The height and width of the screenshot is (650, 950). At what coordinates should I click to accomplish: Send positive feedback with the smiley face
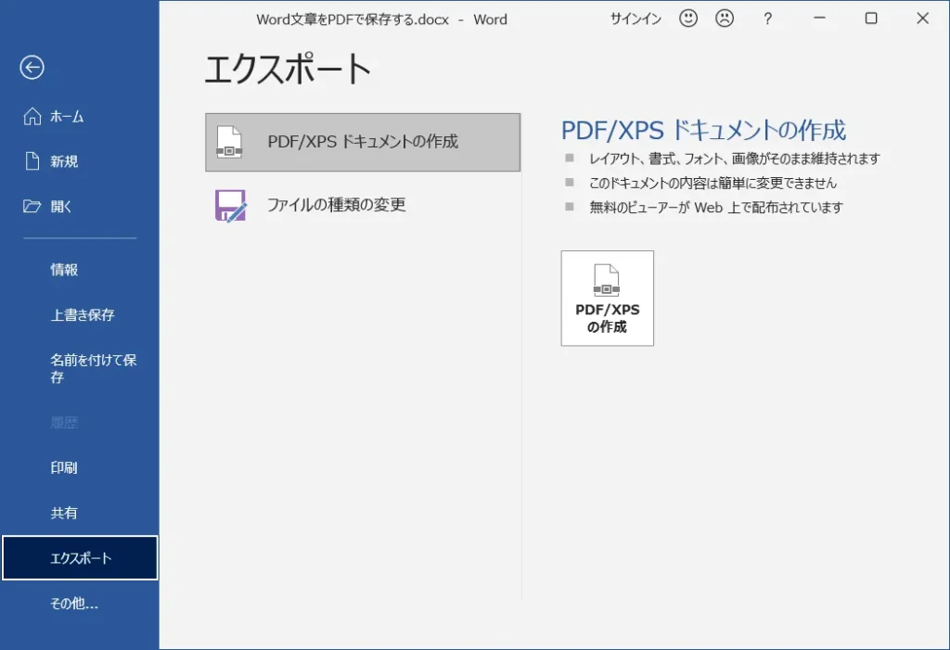688,19
